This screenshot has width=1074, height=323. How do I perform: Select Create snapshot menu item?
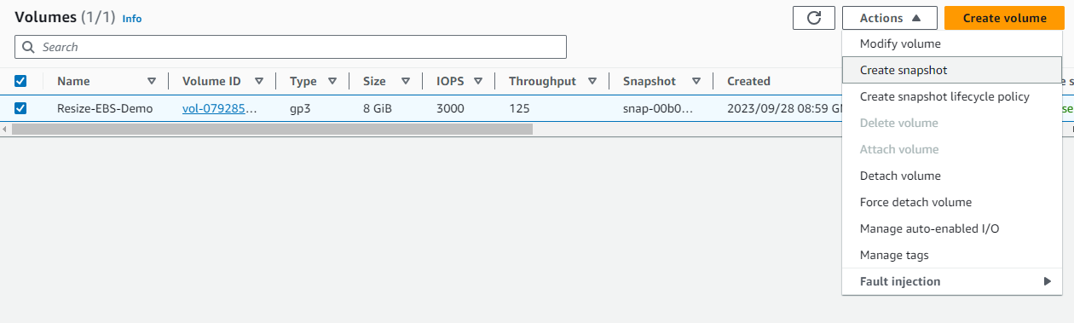[x=952, y=70]
